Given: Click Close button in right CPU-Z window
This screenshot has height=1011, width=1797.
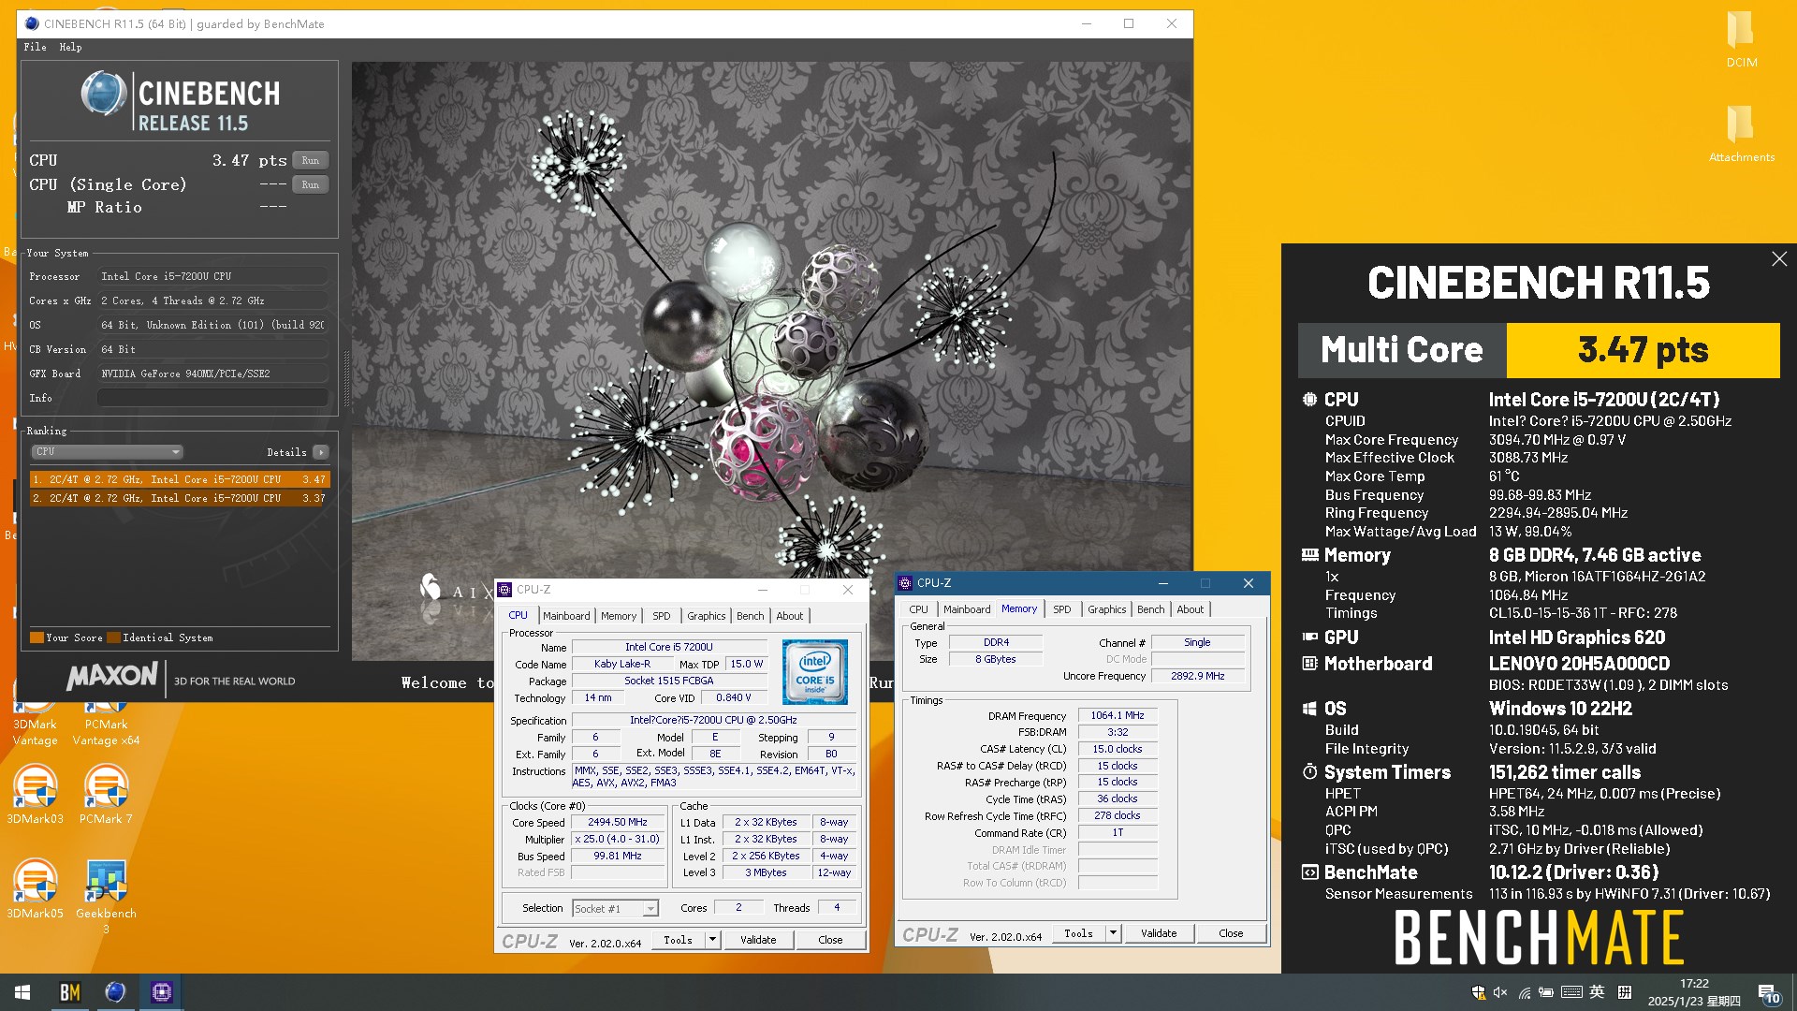Looking at the screenshot, I should 1231,933.
